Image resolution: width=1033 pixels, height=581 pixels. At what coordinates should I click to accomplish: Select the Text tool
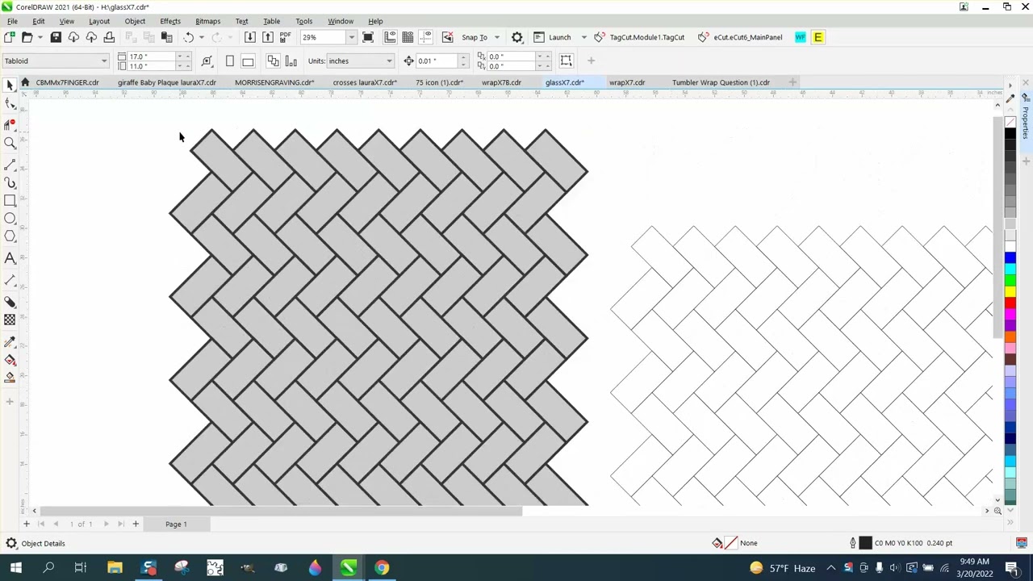(10, 258)
